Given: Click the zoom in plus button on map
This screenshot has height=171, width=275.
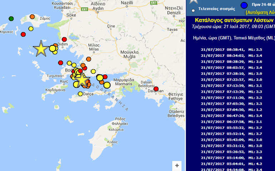Looking at the screenshot, I should coord(177,165).
